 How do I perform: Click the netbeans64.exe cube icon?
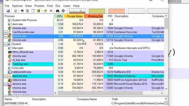10,72
